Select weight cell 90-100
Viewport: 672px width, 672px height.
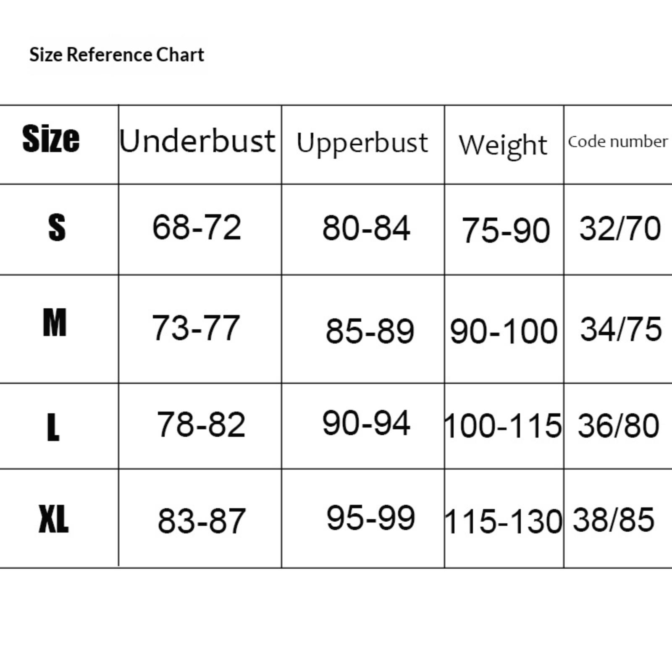pyautogui.click(x=504, y=331)
